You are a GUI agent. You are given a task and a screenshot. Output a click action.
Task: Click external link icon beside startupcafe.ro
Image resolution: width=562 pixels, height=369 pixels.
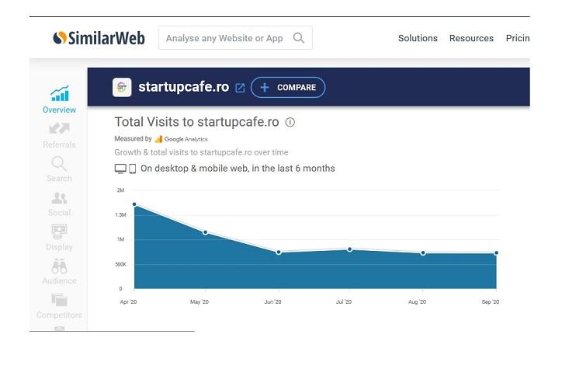pyautogui.click(x=240, y=88)
